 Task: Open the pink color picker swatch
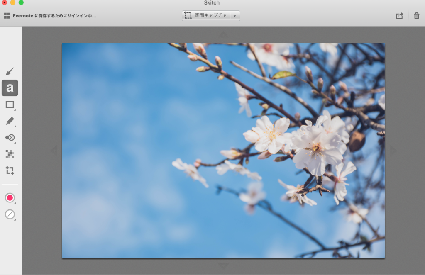coord(10,198)
